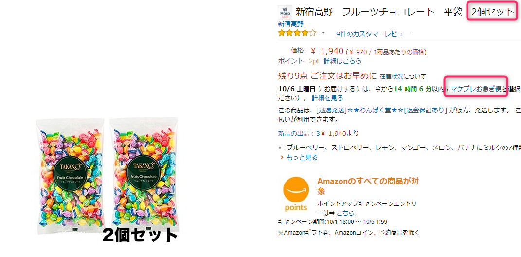The image size is (521, 257).
Task: Click the 2個セット label under the image
Action: 140,236
